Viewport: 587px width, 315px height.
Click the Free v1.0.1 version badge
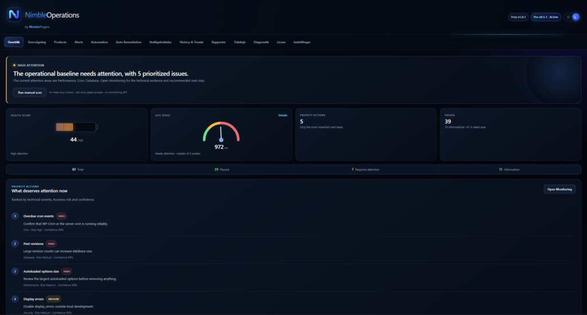click(518, 17)
